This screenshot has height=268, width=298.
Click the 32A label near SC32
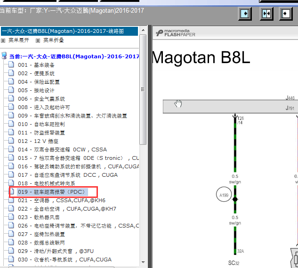(241, 251)
